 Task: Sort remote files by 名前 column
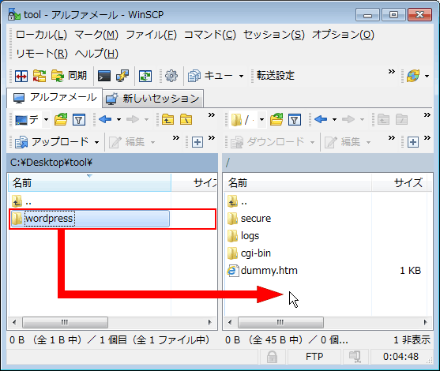pos(298,183)
